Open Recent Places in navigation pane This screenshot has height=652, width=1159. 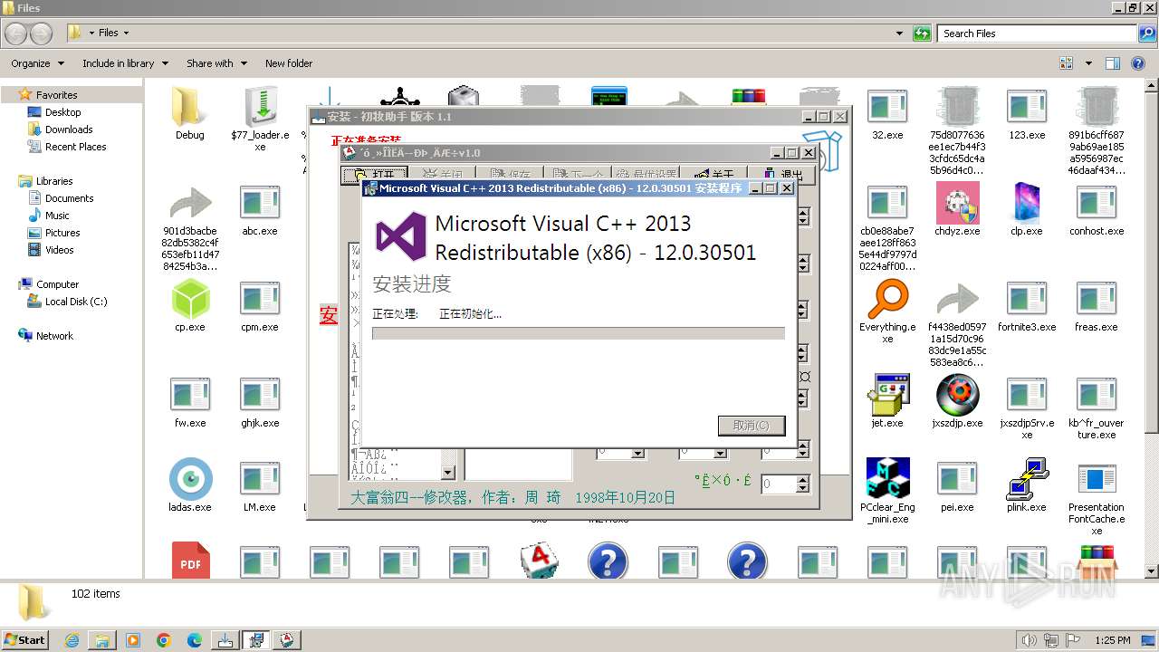[75, 147]
